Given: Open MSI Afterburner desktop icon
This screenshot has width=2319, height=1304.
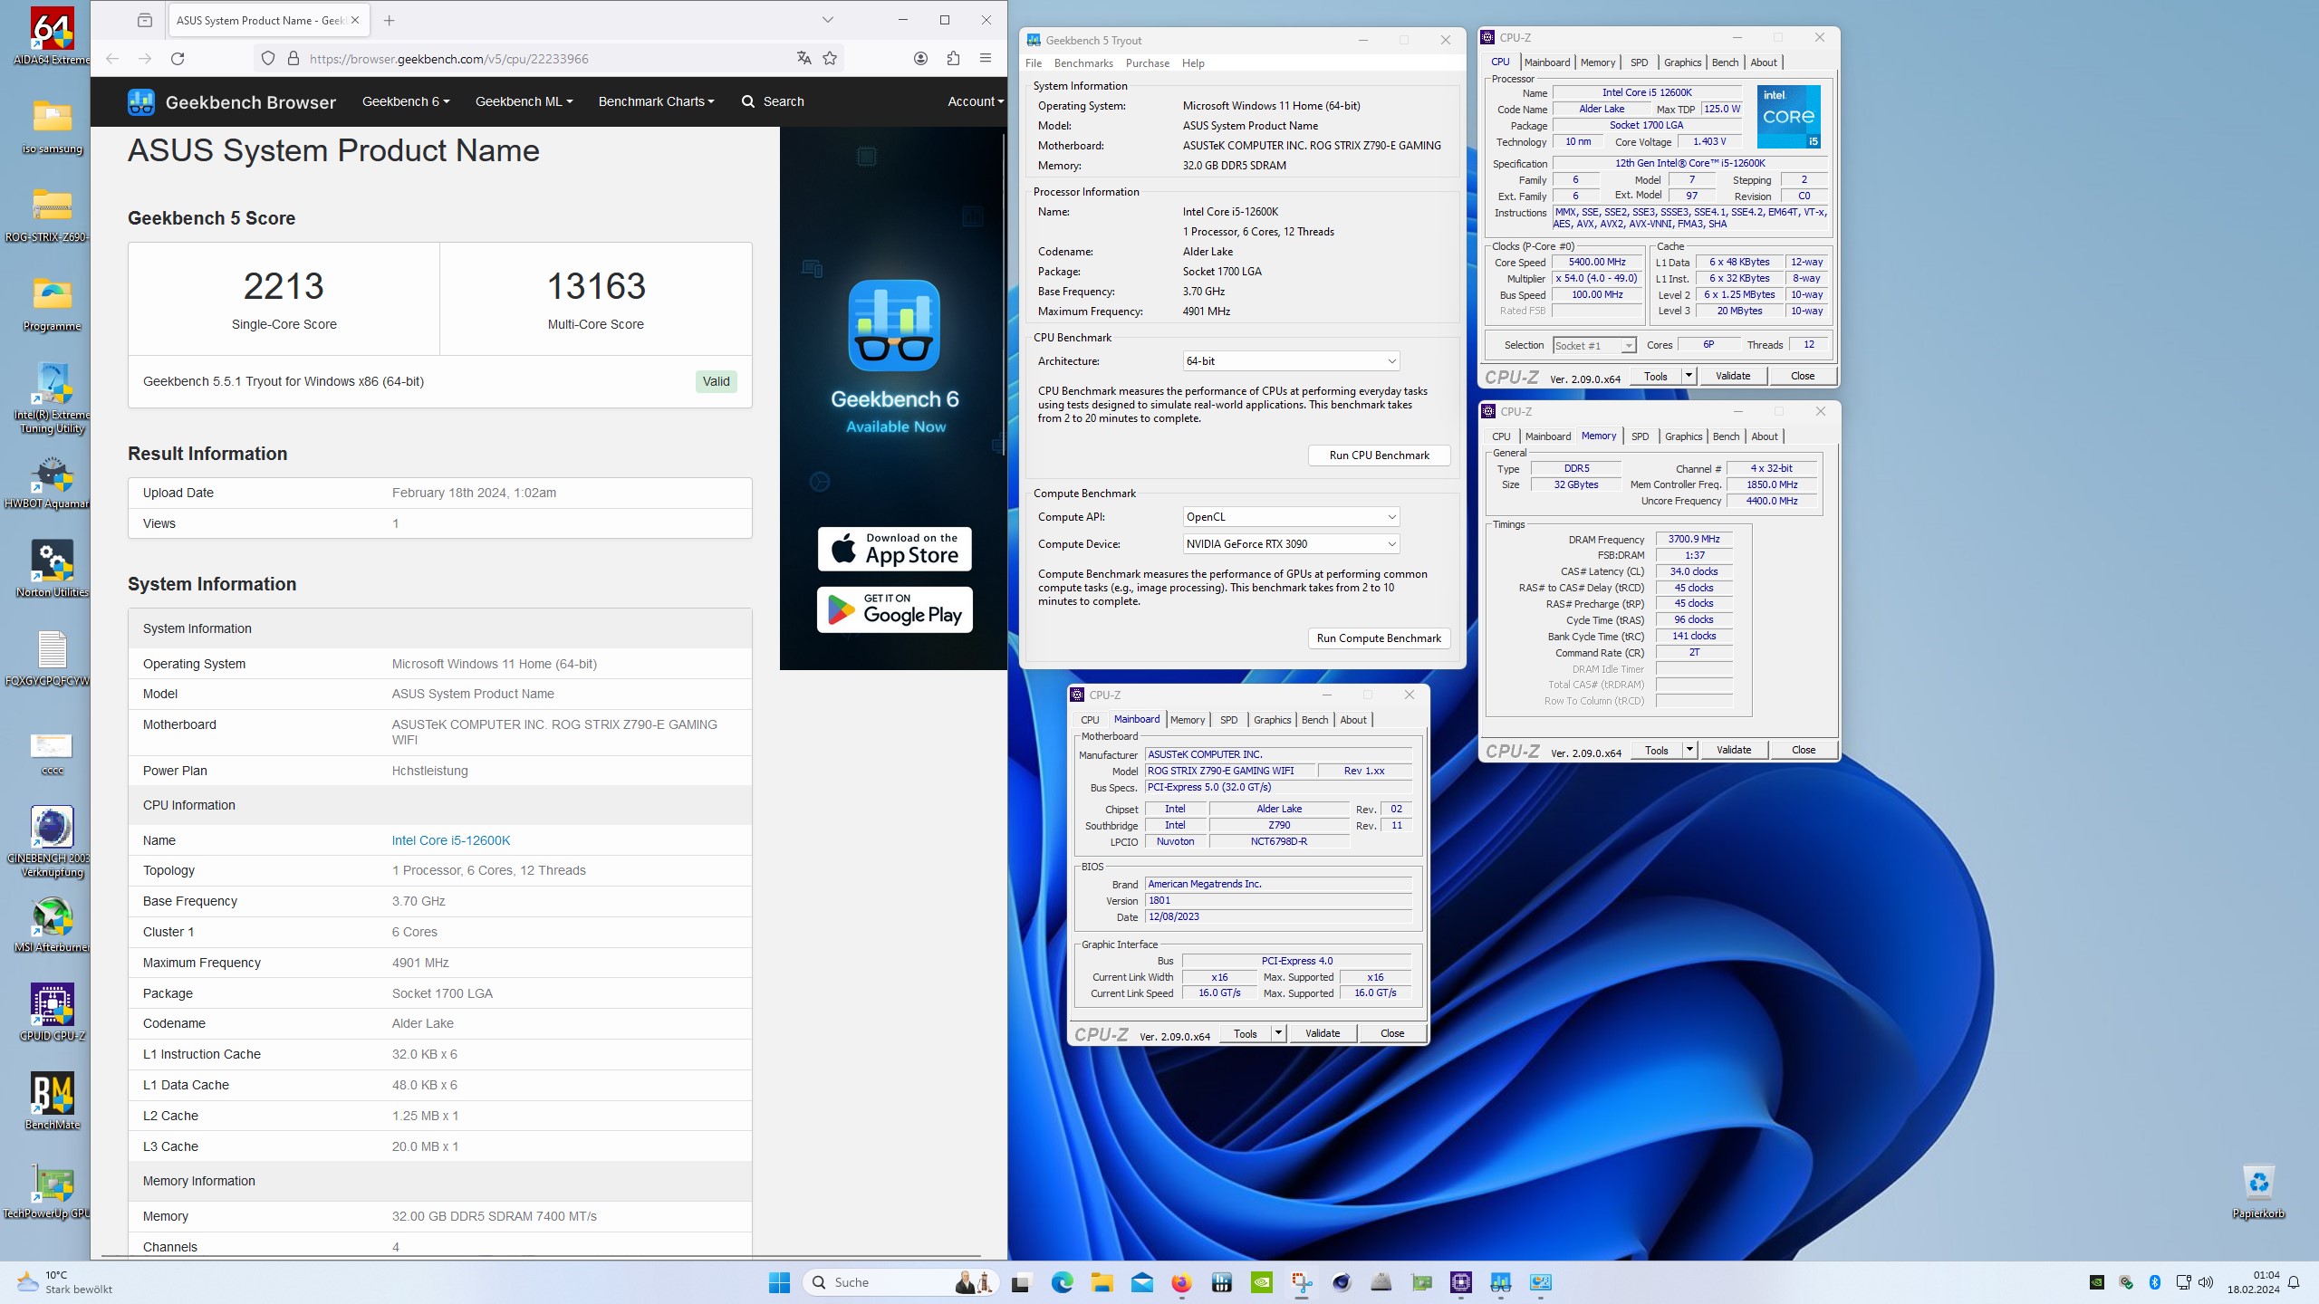Looking at the screenshot, I should click(52, 924).
